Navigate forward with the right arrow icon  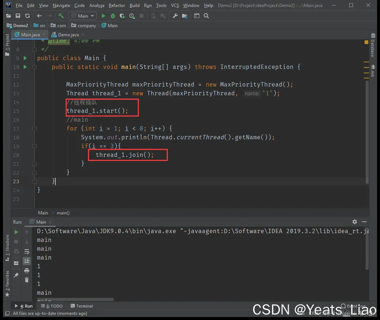click(49, 16)
